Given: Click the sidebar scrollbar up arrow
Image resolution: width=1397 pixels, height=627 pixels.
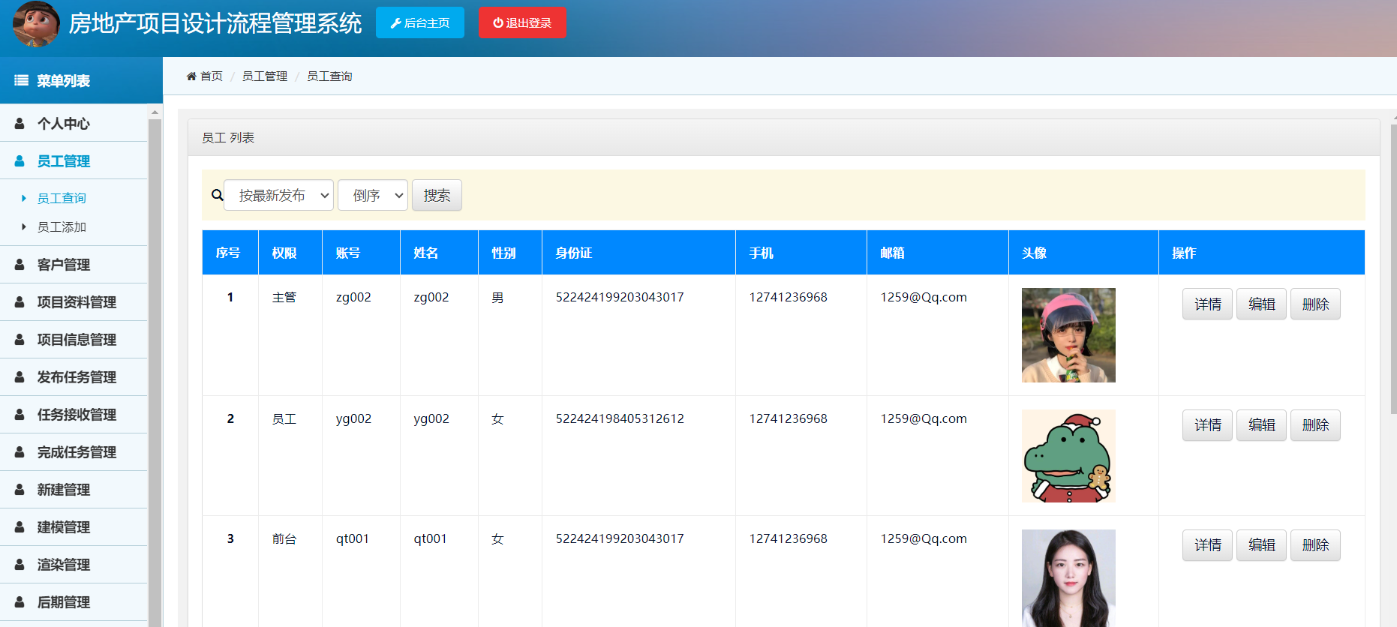Looking at the screenshot, I should point(155,112).
